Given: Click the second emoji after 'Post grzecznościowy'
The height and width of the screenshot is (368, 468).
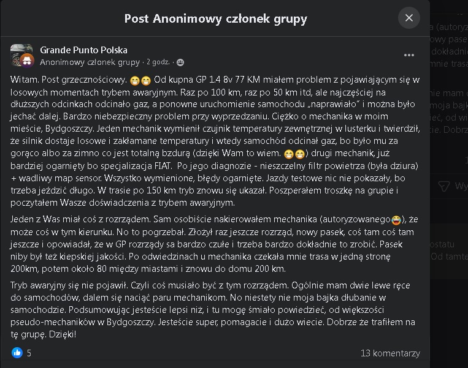Looking at the screenshot, I should pyautogui.click(x=145, y=80).
